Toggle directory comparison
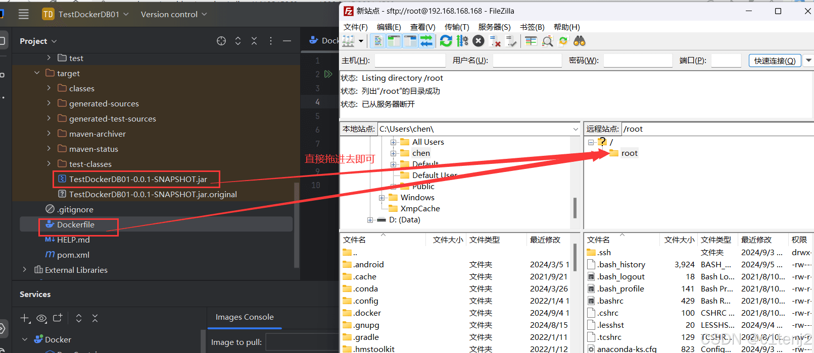814x353 pixels. [x=547, y=41]
